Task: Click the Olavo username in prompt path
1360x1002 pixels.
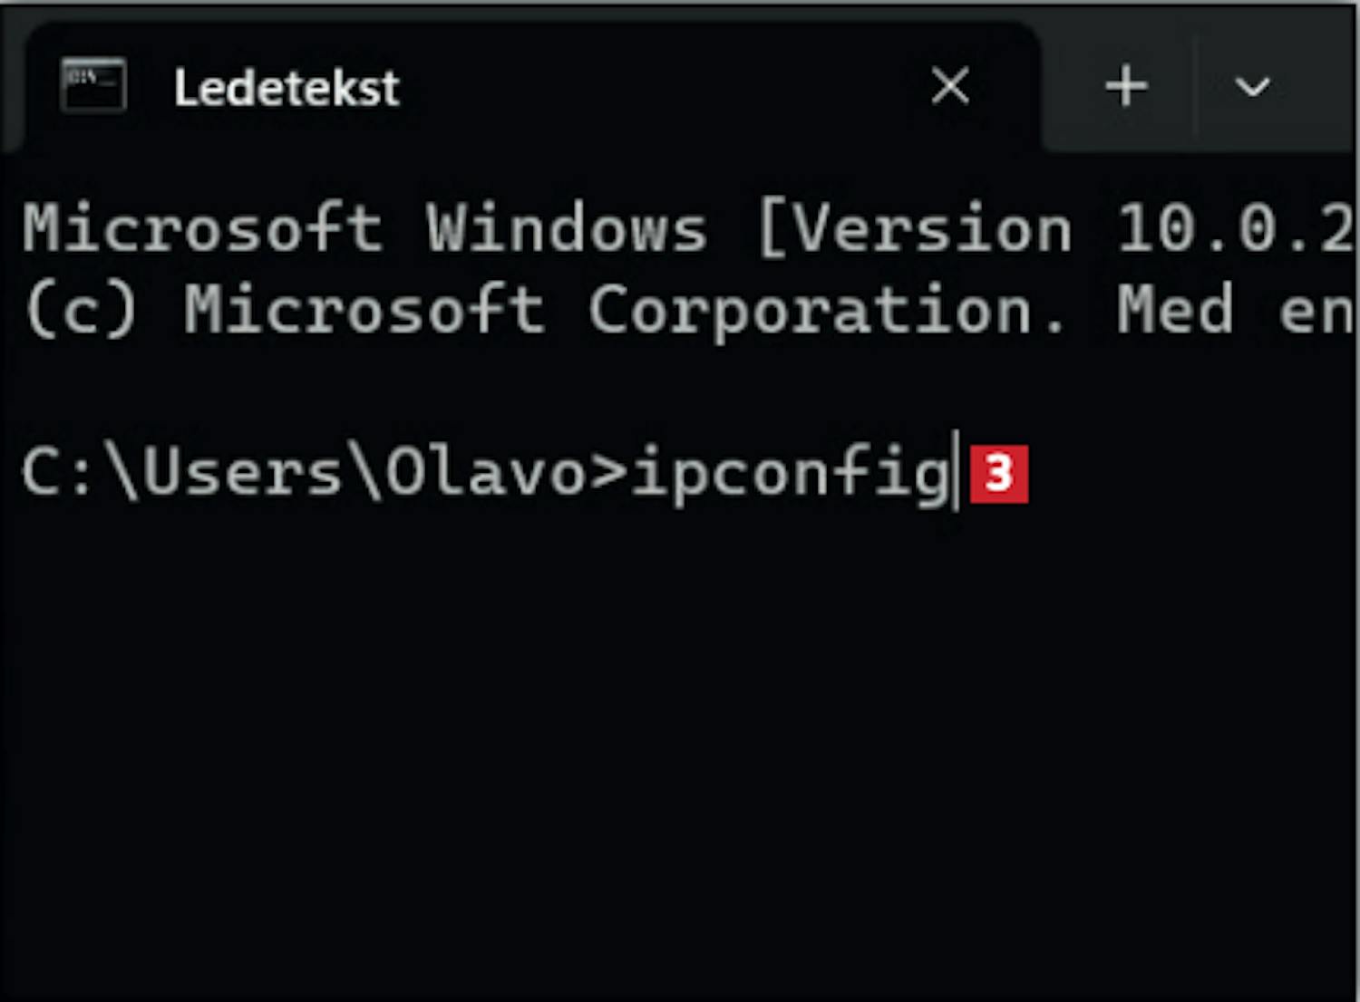Action: point(486,472)
